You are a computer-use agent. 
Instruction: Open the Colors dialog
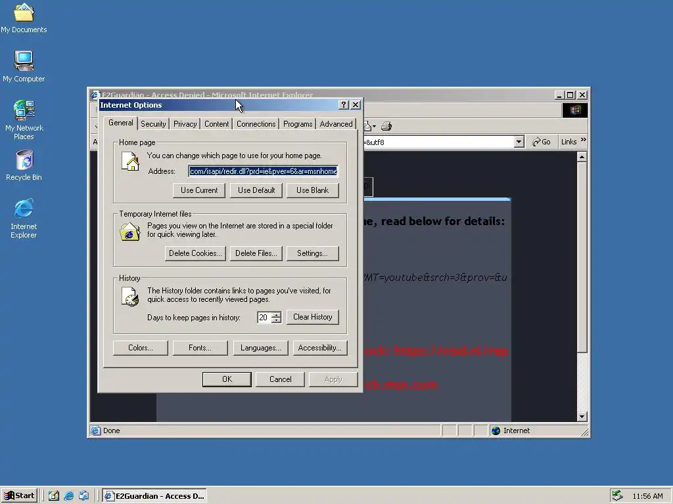141,348
